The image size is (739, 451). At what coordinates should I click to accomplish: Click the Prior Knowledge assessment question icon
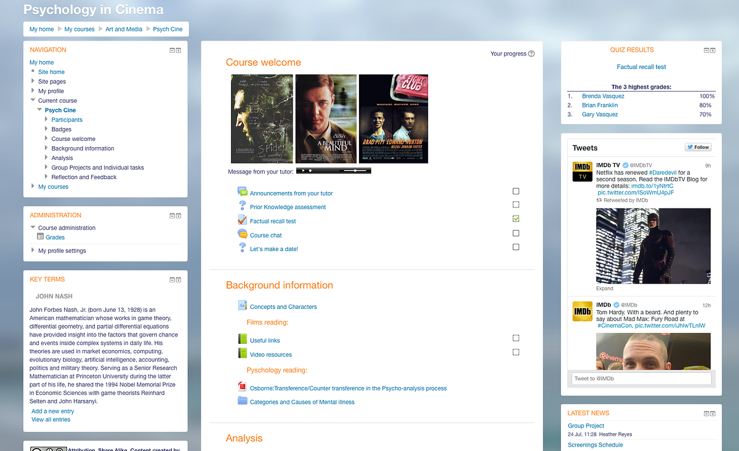point(243,206)
